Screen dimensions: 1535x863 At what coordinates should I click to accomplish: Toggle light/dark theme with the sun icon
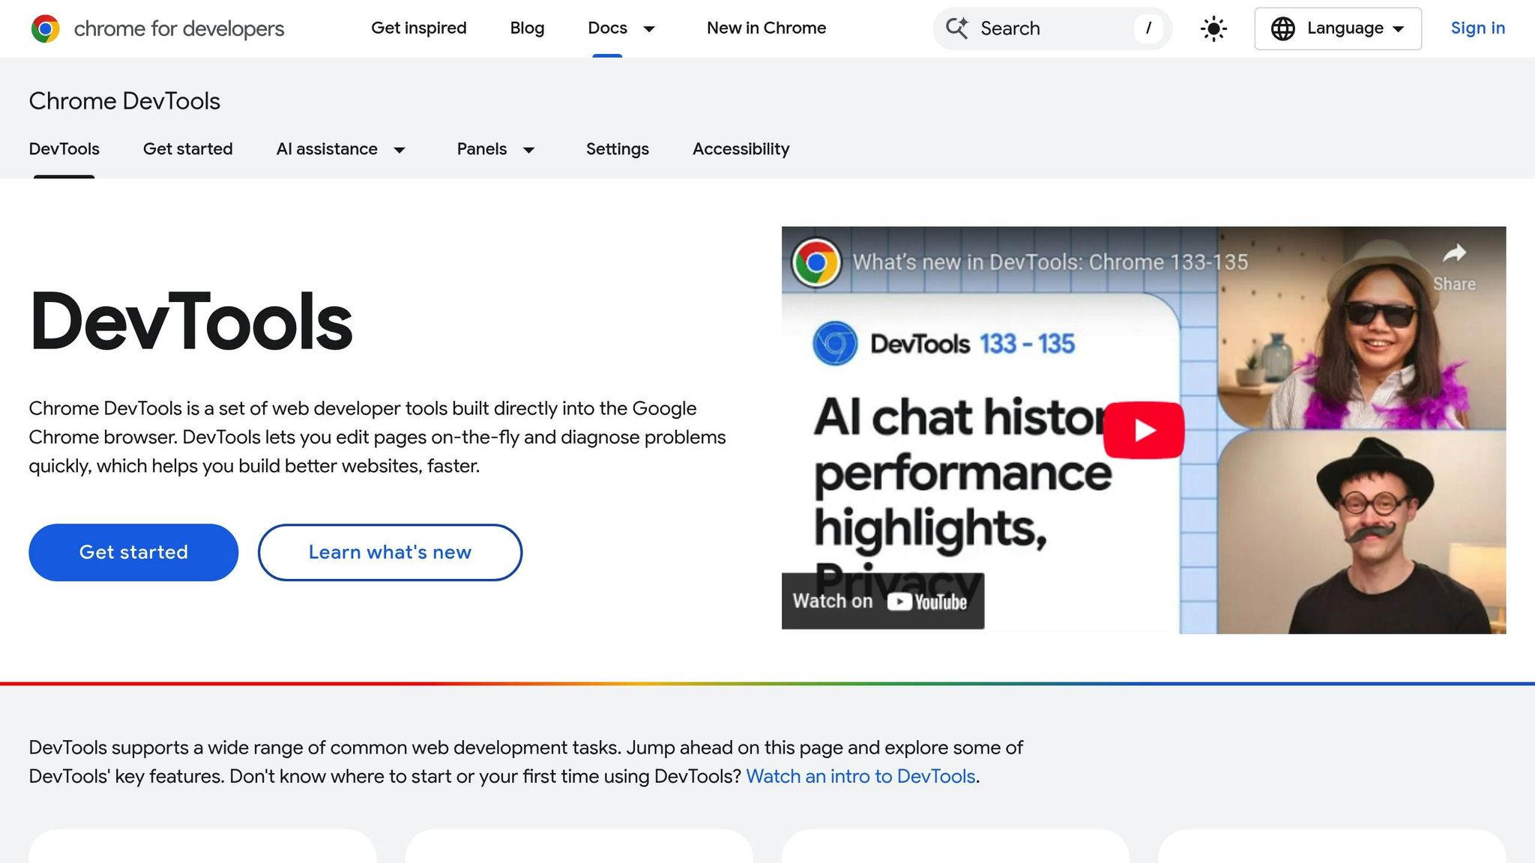(x=1213, y=28)
